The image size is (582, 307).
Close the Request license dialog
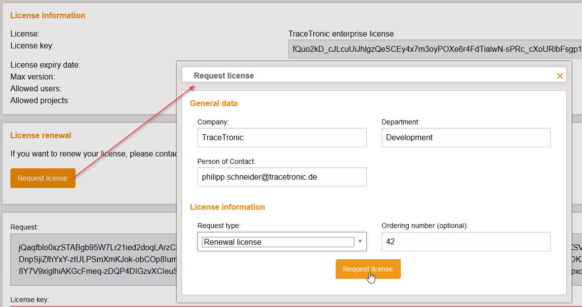tap(559, 76)
